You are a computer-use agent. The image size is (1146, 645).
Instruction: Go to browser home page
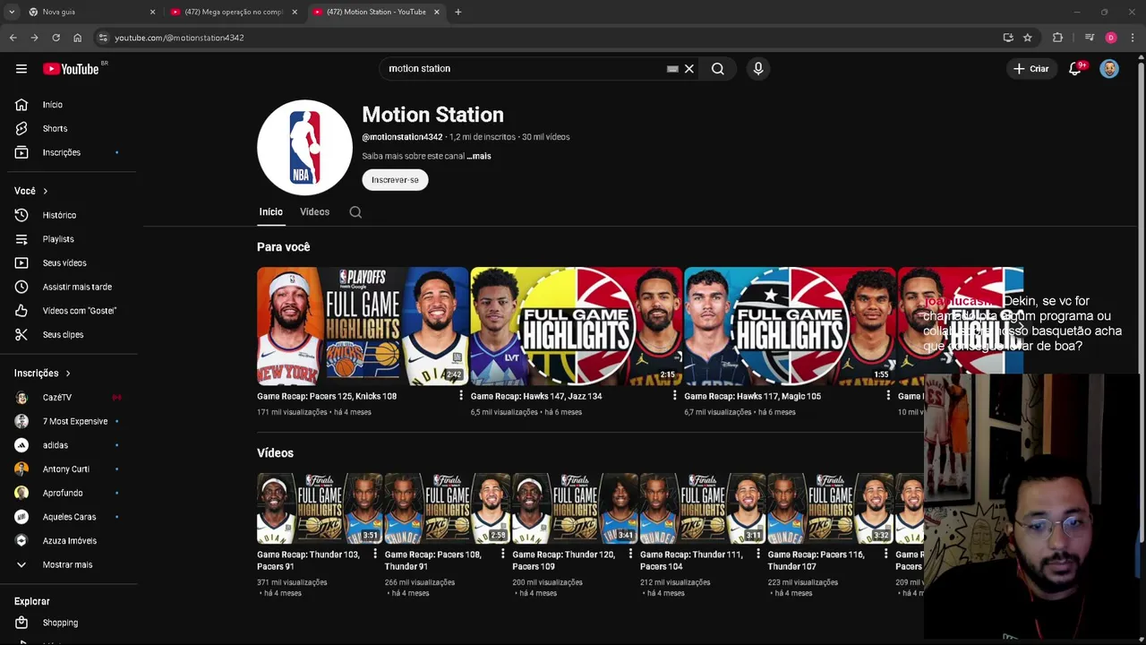(77, 38)
